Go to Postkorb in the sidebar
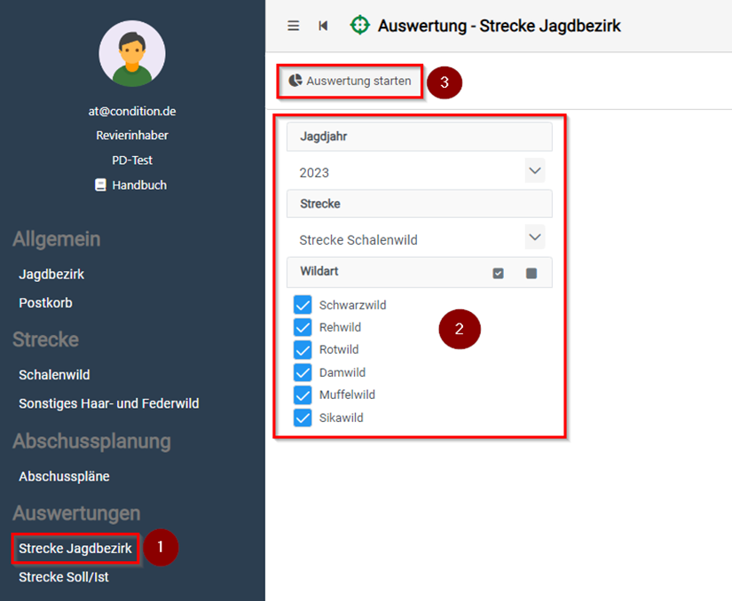Viewport: 732px width, 601px height. click(x=45, y=303)
